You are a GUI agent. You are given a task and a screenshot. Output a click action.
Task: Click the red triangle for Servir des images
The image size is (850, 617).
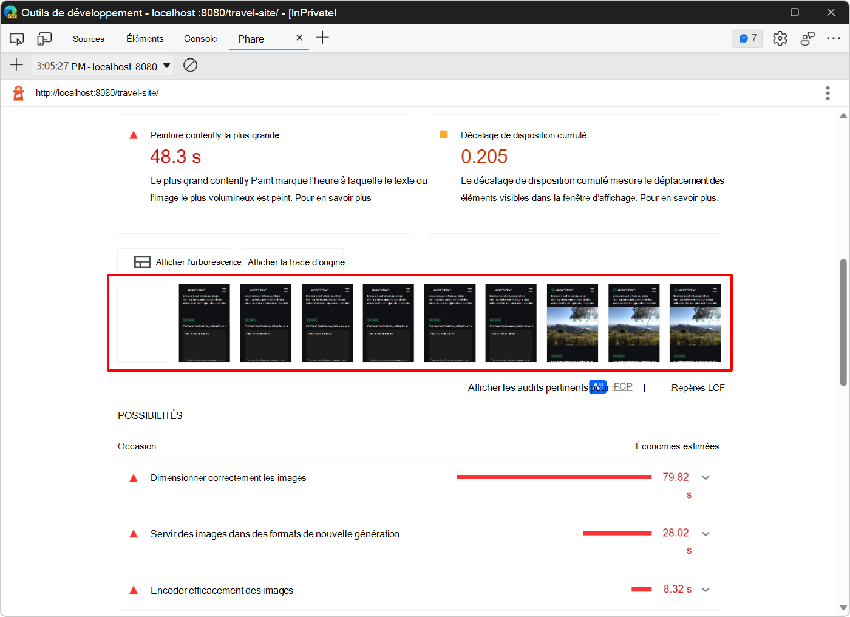point(134,534)
